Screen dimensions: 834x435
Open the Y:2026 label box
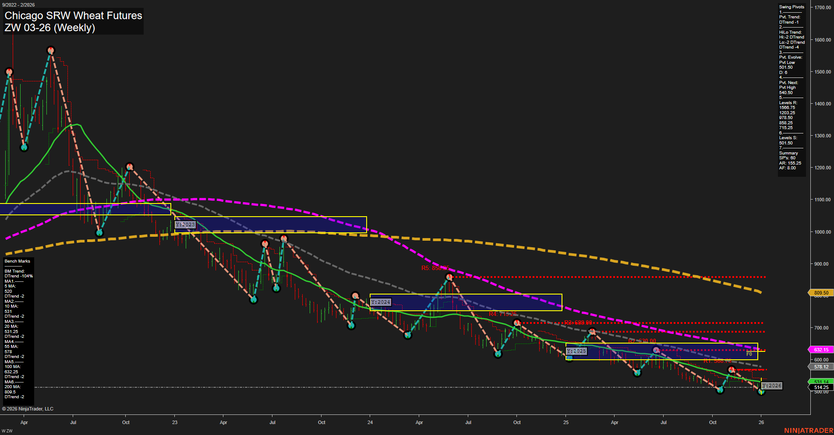pos(772,386)
